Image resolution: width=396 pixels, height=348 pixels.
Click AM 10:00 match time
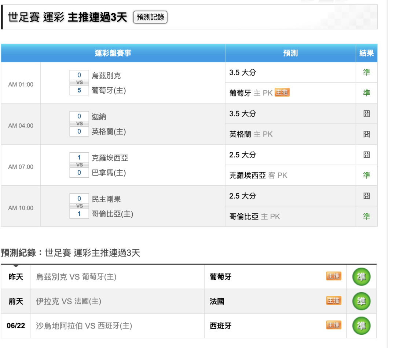coord(21,208)
